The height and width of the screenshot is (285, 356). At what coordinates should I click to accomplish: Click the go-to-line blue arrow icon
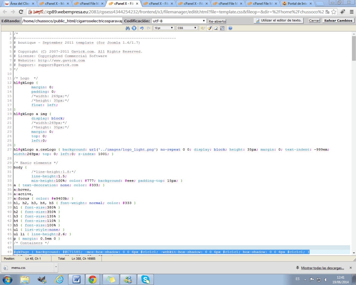[134, 28]
